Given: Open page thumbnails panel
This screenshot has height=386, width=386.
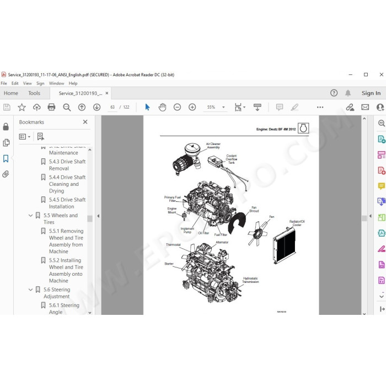Looking at the screenshot, I should point(6,142).
